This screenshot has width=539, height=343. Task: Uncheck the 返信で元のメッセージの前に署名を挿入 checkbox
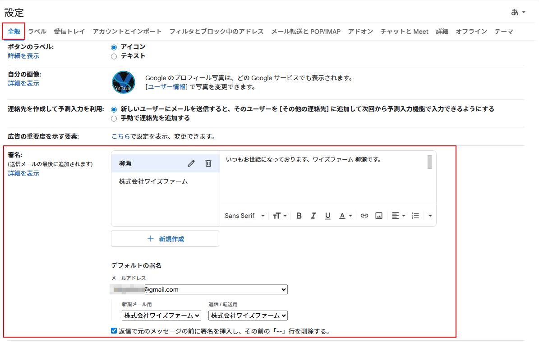pyautogui.click(x=114, y=331)
